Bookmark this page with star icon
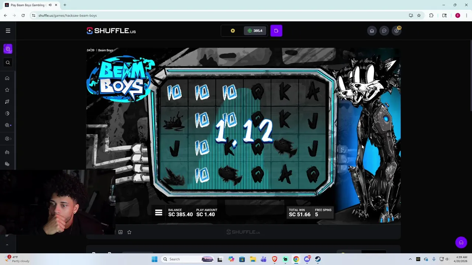This screenshot has width=472, height=265. tap(419, 15)
